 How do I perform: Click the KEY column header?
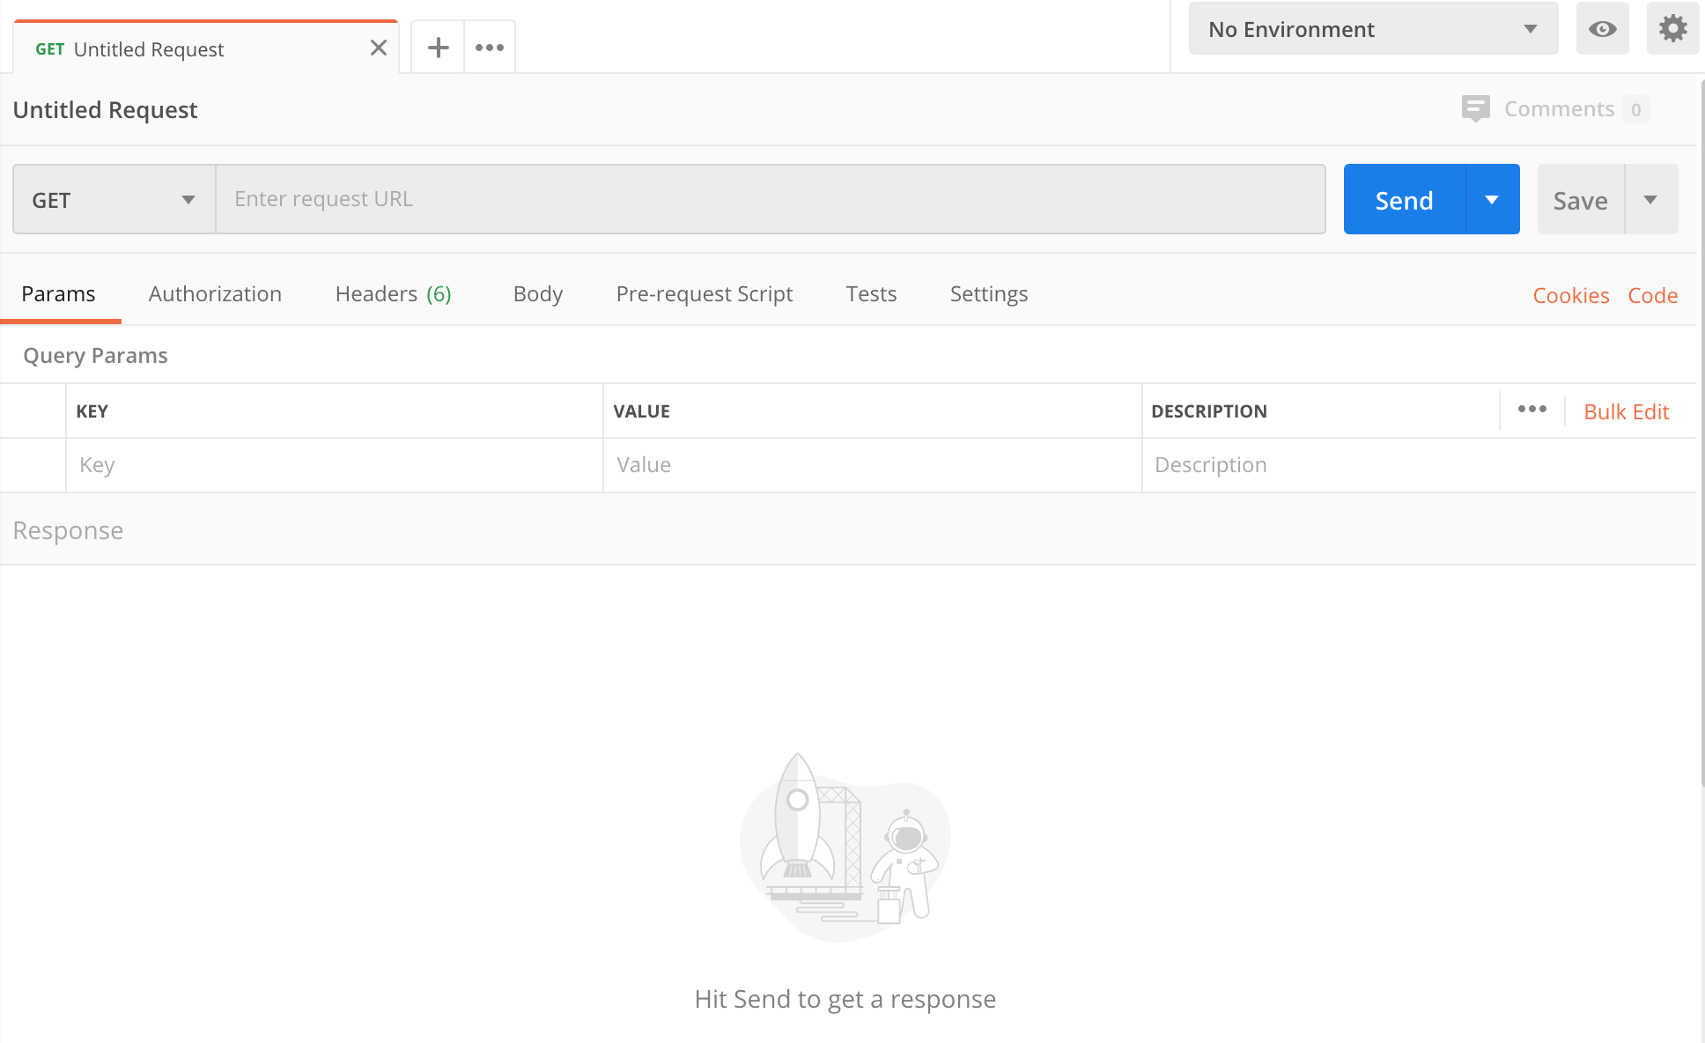point(92,411)
